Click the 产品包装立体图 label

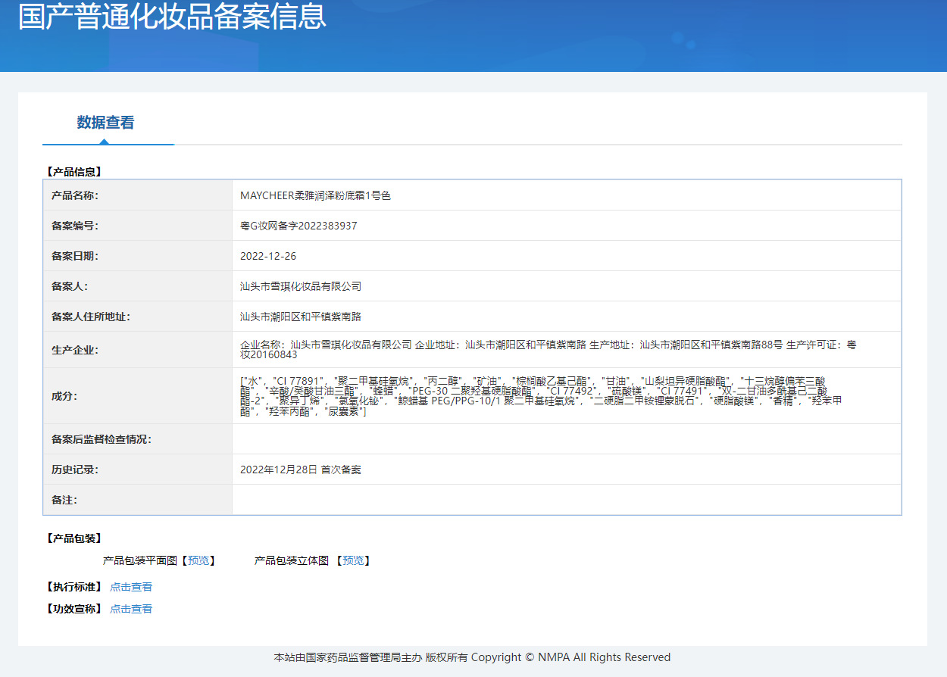click(x=292, y=560)
